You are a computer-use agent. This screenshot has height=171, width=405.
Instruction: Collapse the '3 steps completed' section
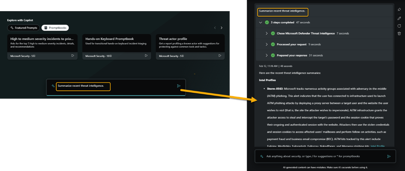(261, 22)
